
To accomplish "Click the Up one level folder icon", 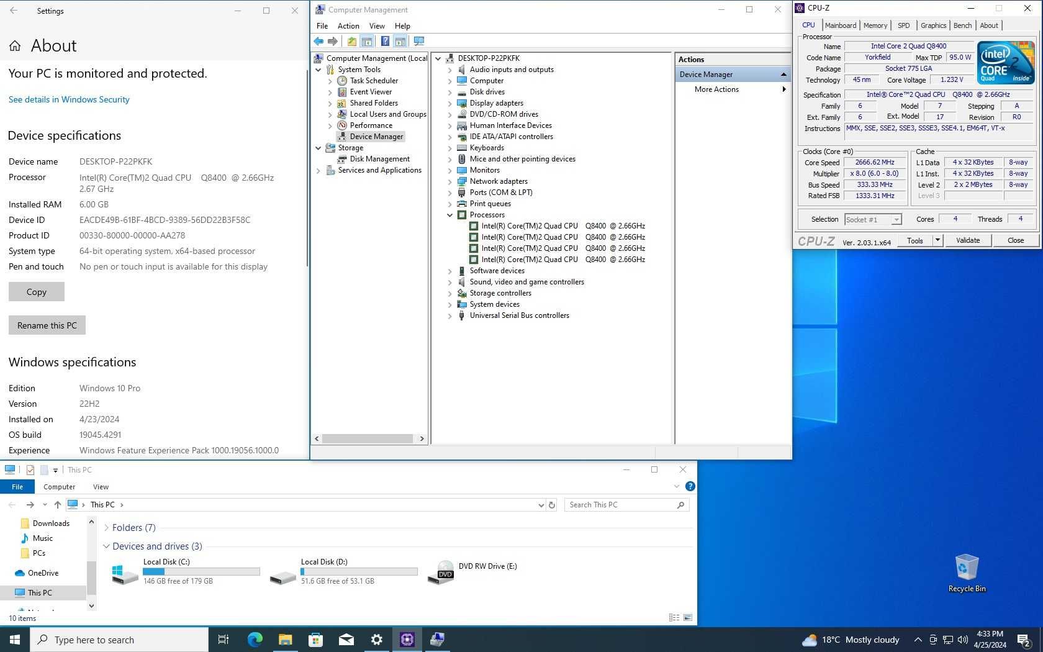I will [352, 41].
